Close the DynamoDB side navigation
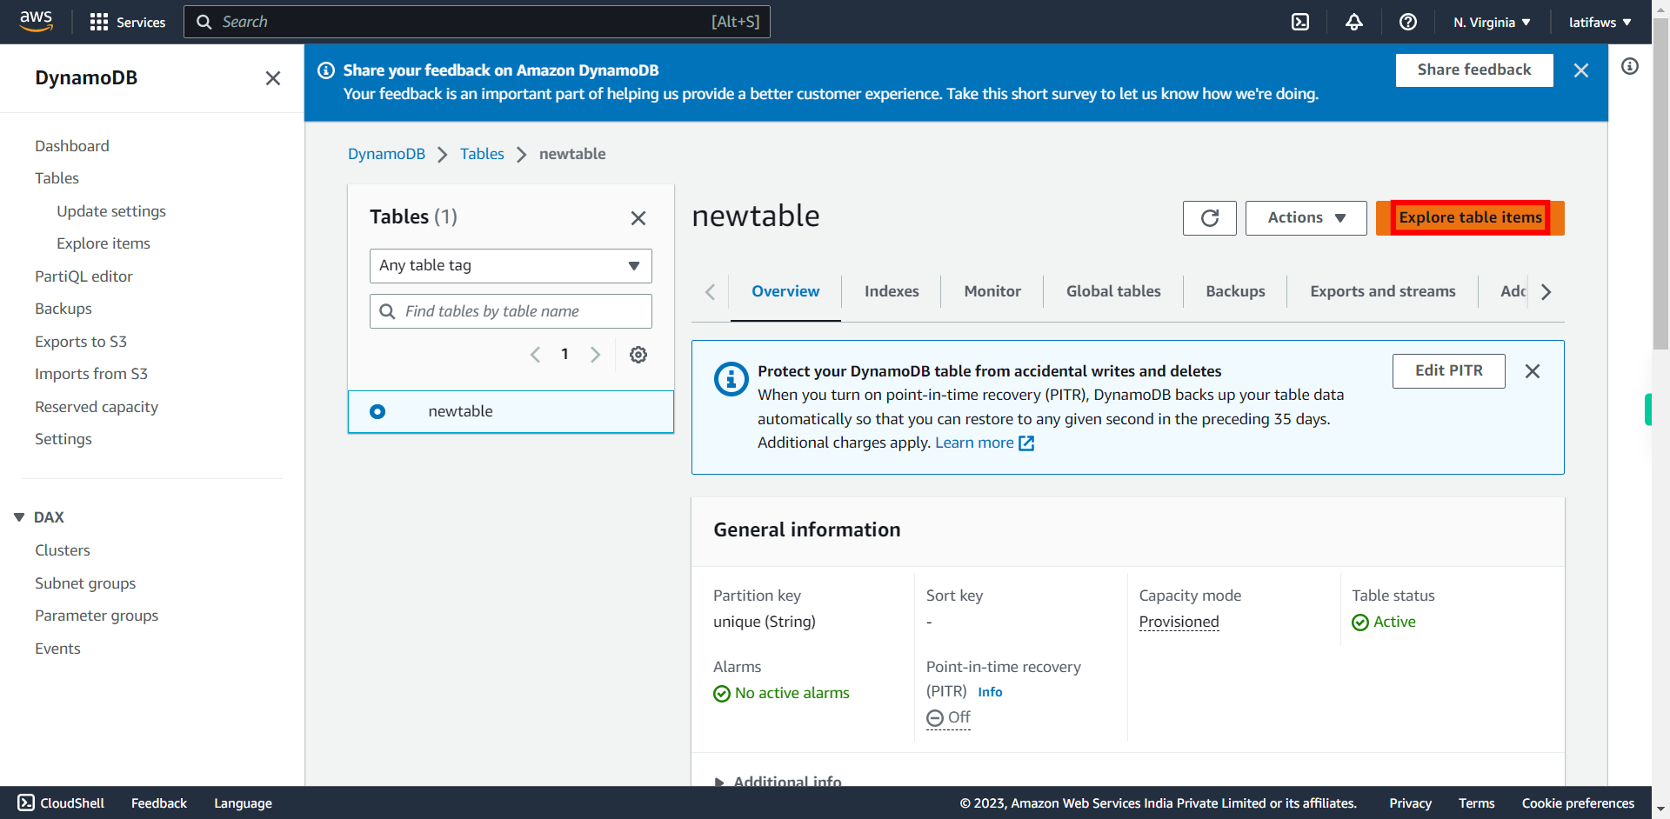 pyautogui.click(x=273, y=78)
